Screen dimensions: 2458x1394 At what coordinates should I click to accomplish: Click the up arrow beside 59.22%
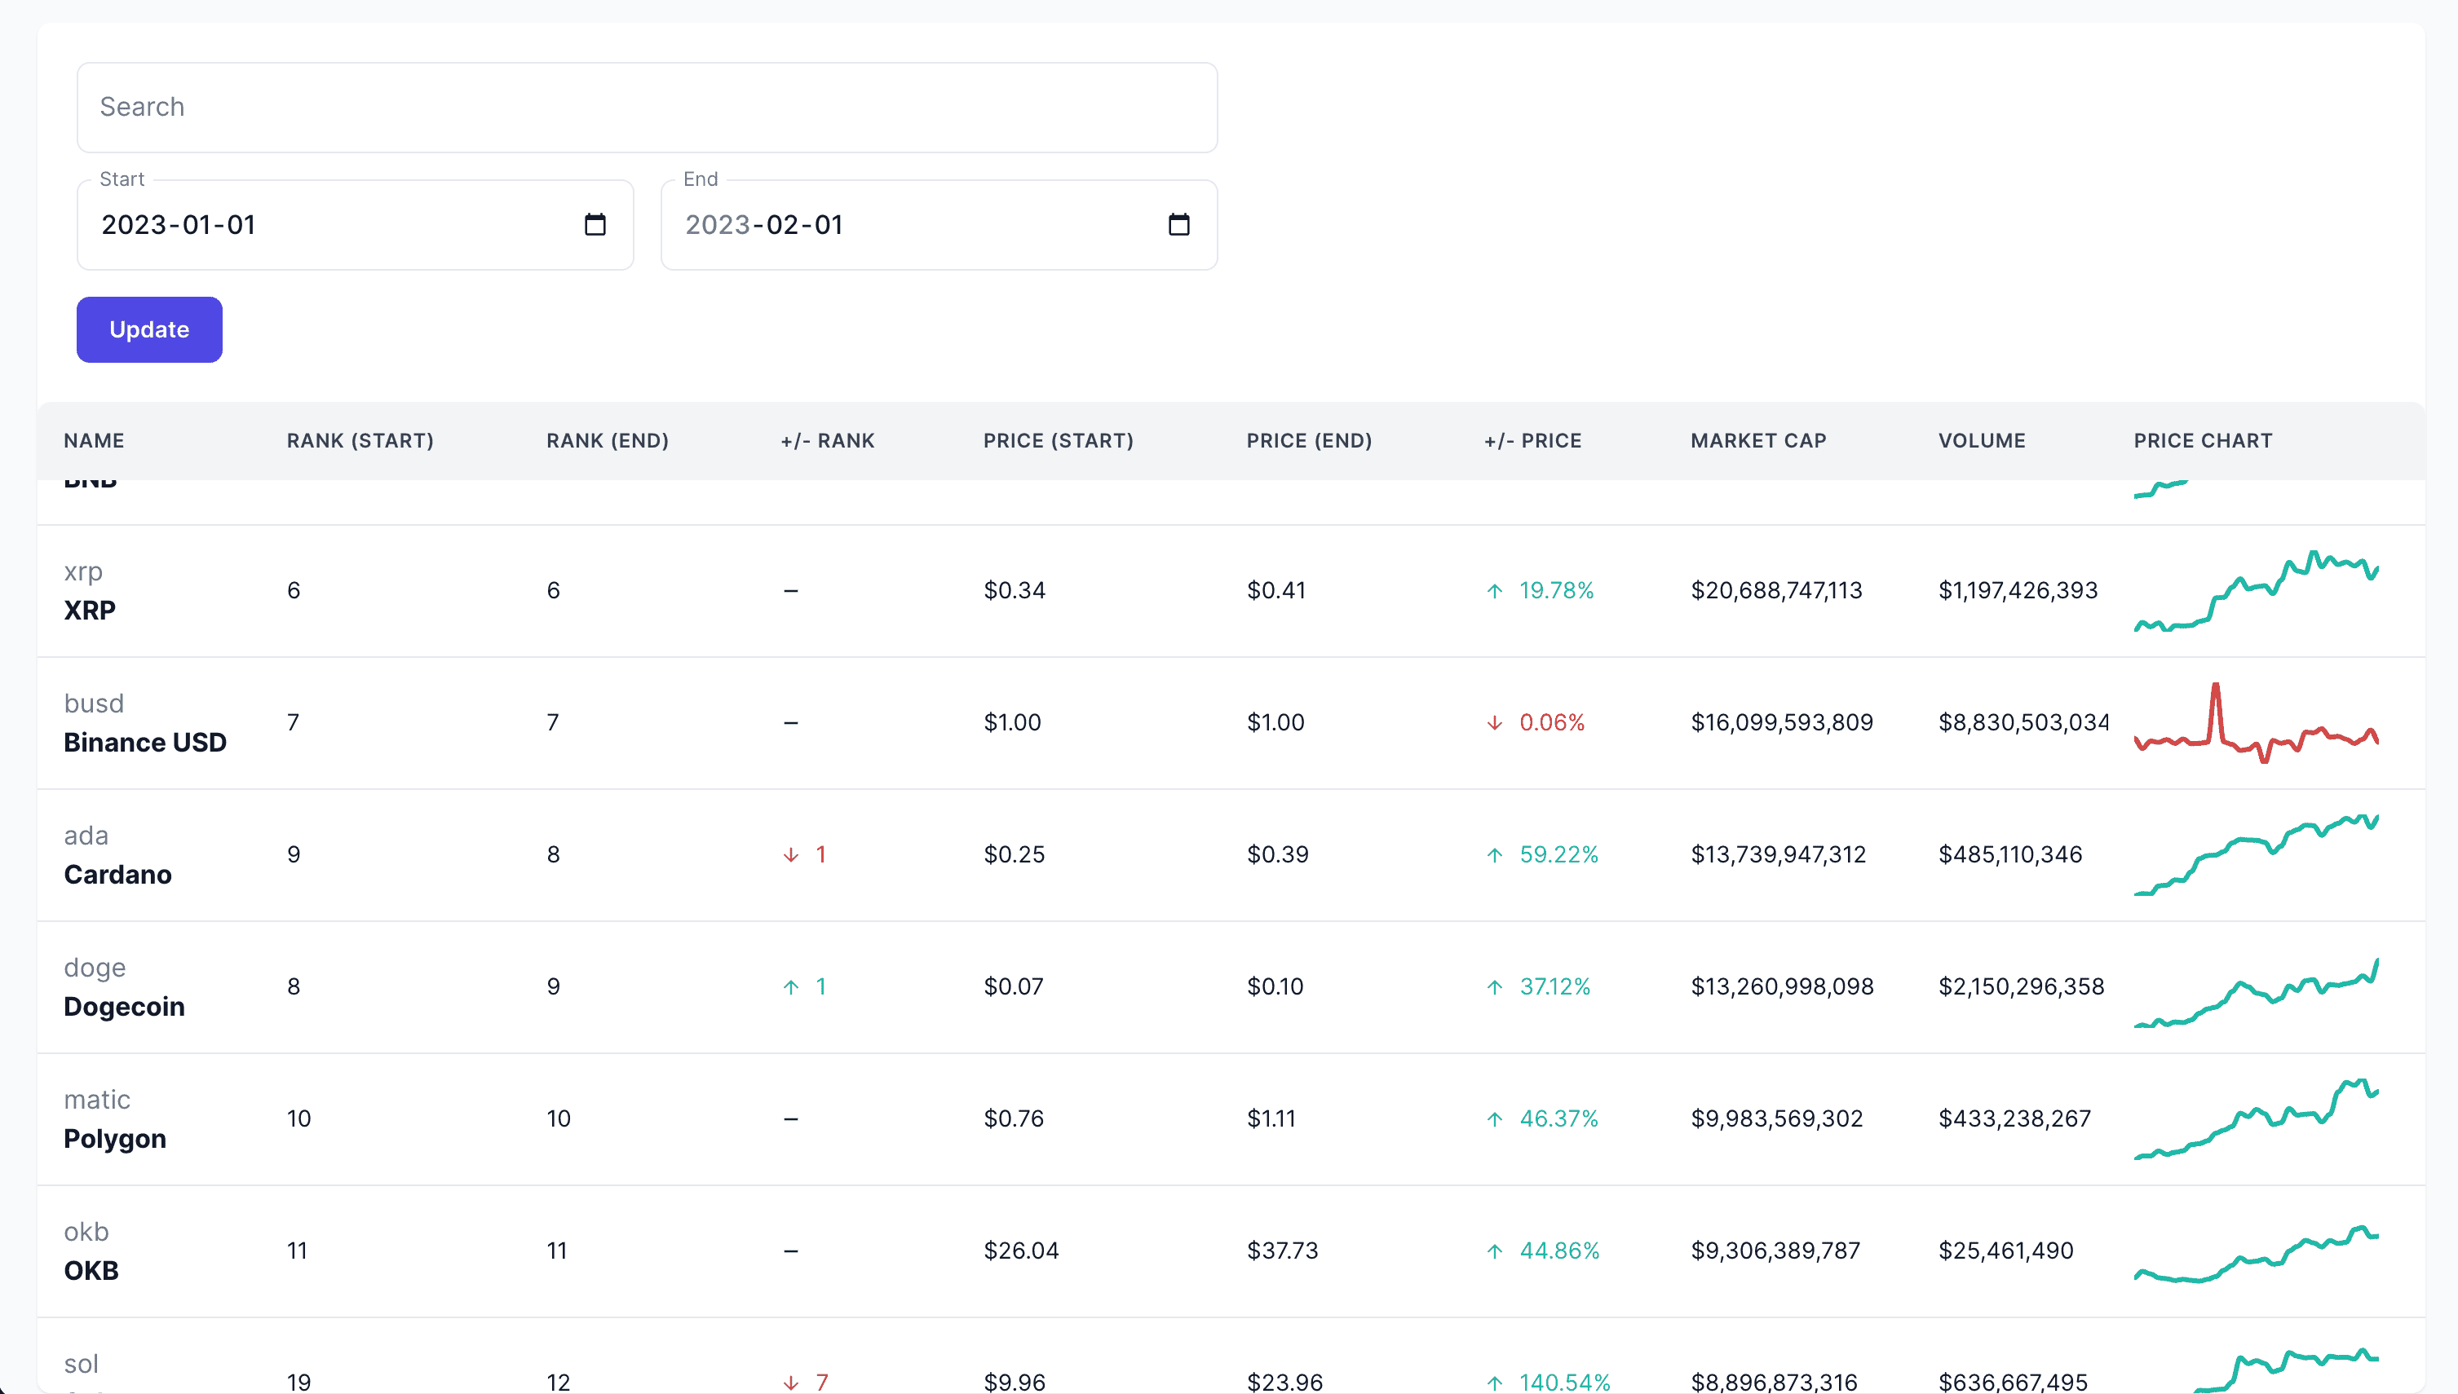click(1495, 855)
